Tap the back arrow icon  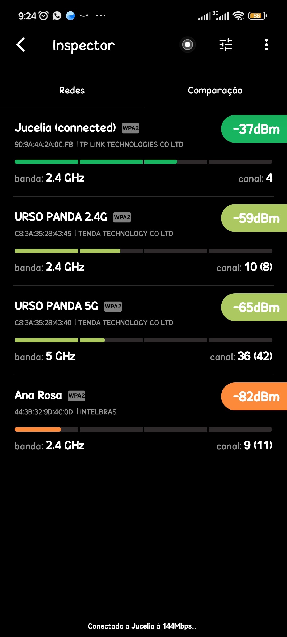pos(21,45)
